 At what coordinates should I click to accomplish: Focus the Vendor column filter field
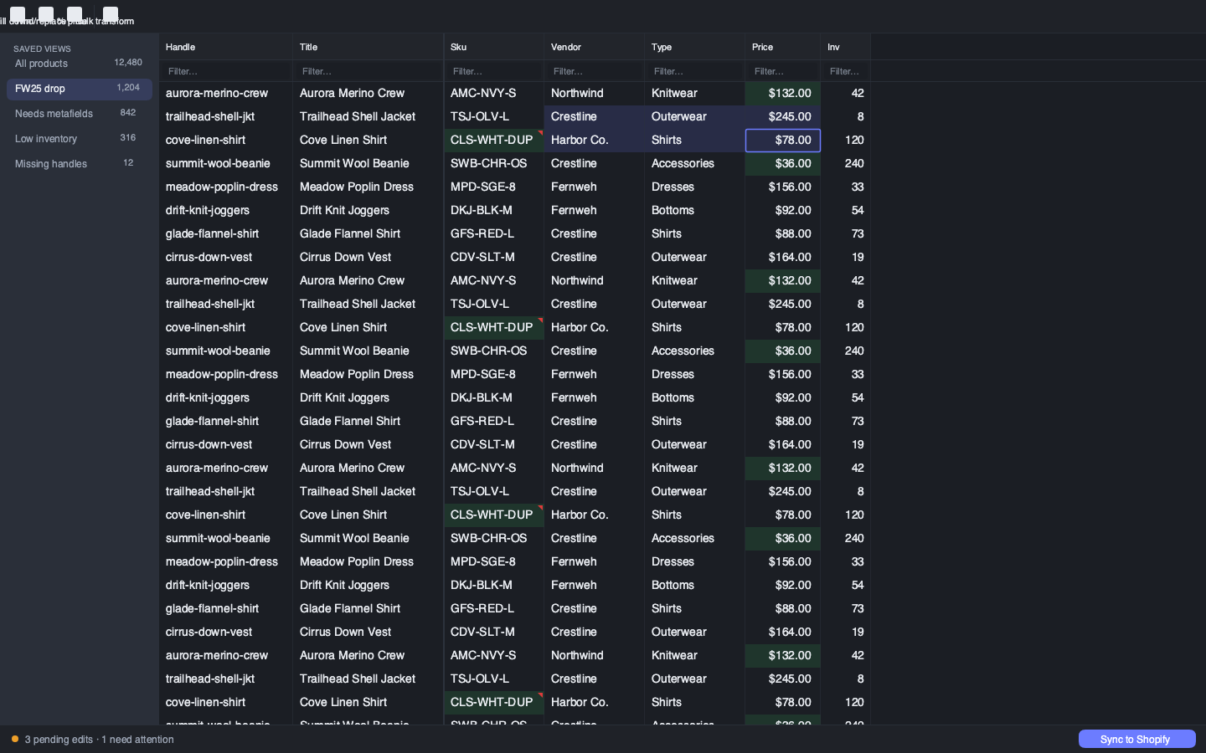(x=595, y=71)
